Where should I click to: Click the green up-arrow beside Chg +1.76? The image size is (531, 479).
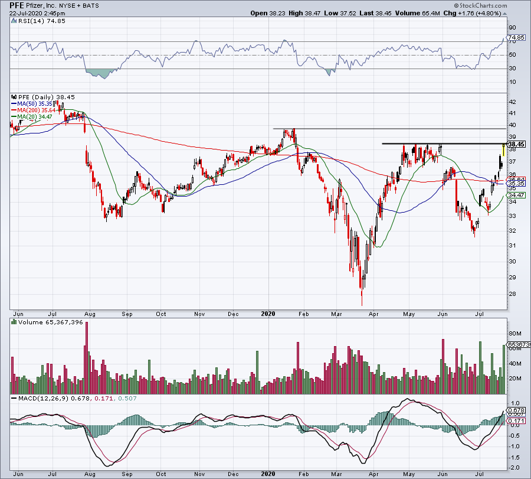tap(504, 14)
